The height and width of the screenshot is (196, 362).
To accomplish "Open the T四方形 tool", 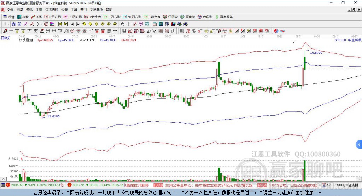I will click(x=112, y=17).
